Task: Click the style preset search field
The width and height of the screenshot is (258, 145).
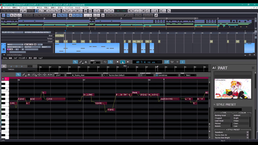Action: pos(228,109)
